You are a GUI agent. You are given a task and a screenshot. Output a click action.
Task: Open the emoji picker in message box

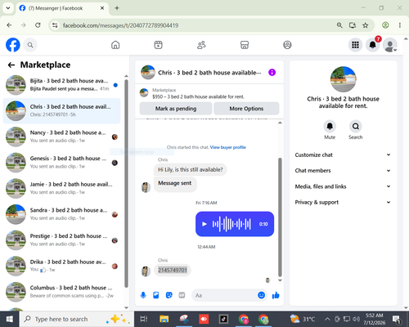tap(261, 295)
